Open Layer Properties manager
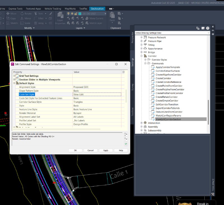Screen dimensions: 224x205 [60, 18]
